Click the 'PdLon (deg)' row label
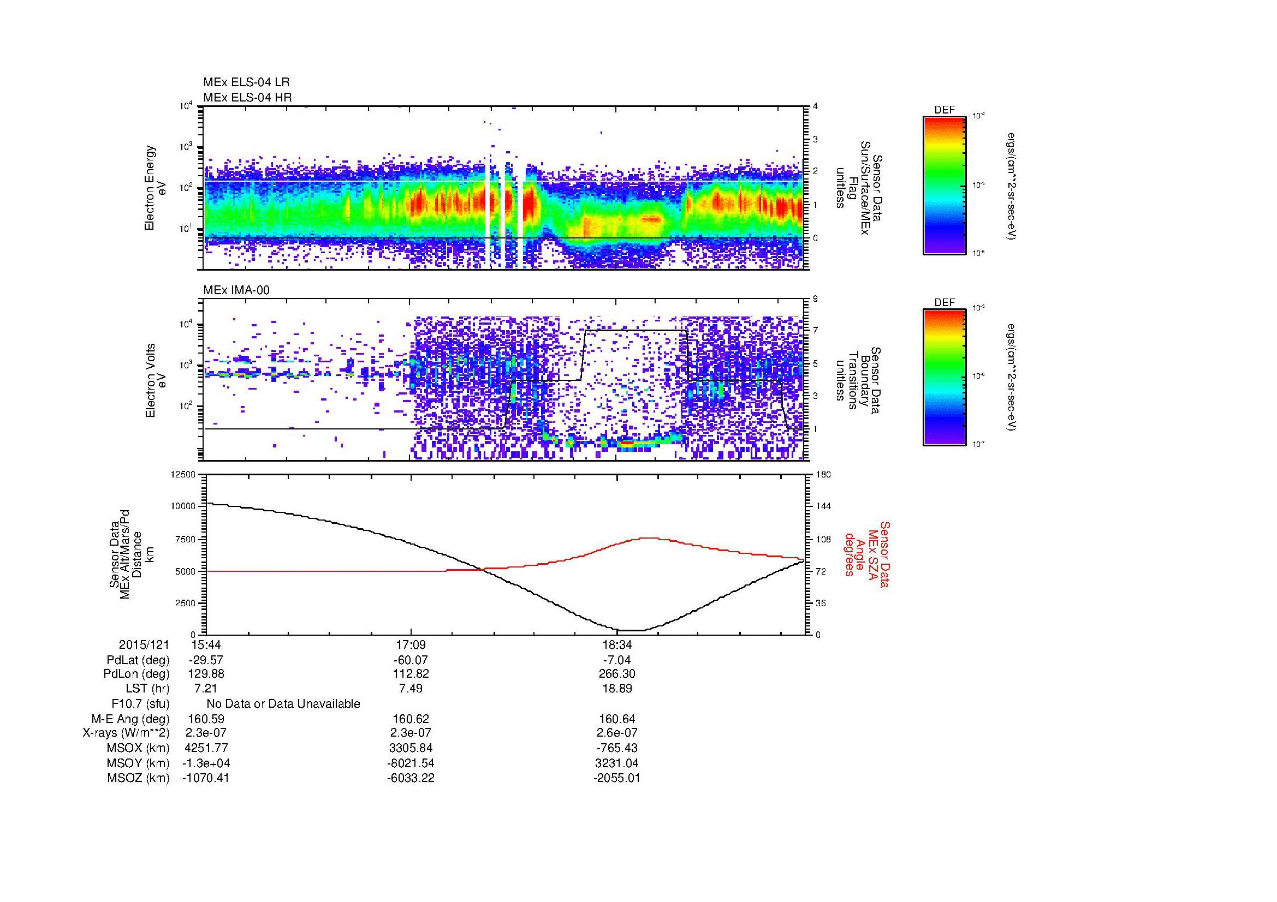The width and height of the screenshot is (1277, 902). coord(136,674)
